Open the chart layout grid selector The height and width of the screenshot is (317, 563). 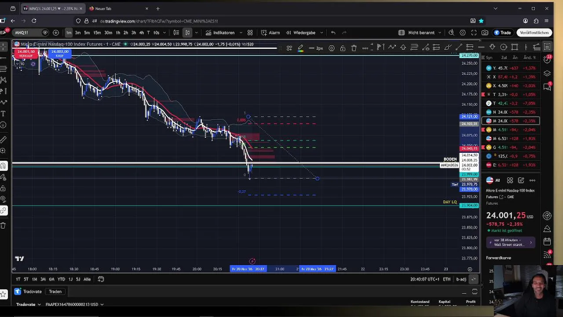[x=401, y=33]
